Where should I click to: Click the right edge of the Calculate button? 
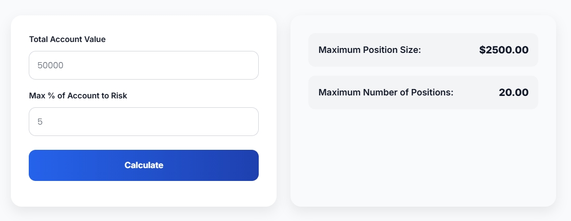(x=254, y=166)
